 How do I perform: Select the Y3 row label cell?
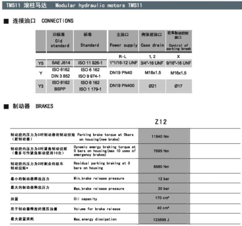coord(41,86)
